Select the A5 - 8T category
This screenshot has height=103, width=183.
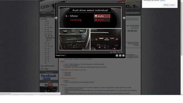[47, 42]
